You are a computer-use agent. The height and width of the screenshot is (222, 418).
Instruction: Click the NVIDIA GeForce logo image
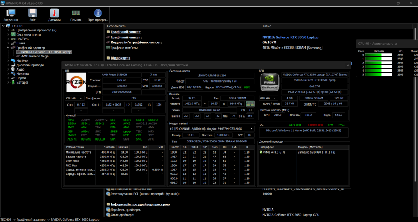pyautogui.click(x=270, y=84)
